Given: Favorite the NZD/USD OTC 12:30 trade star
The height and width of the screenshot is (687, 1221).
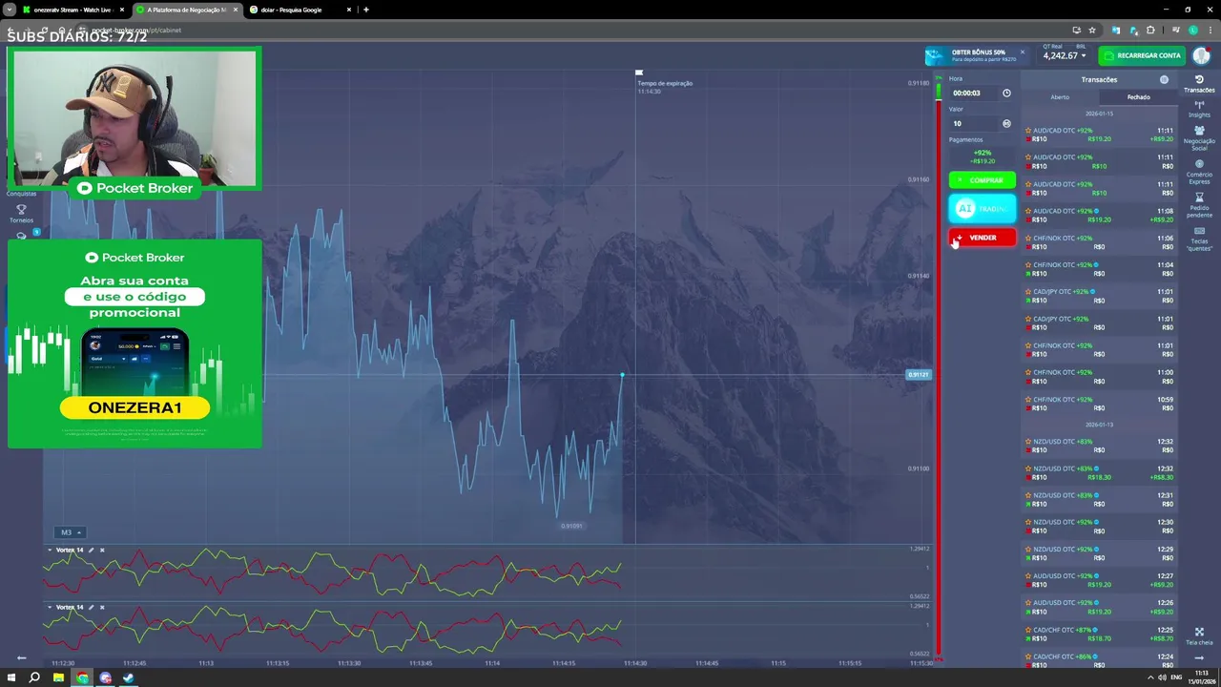Looking at the screenshot, I should point(1028,522).
